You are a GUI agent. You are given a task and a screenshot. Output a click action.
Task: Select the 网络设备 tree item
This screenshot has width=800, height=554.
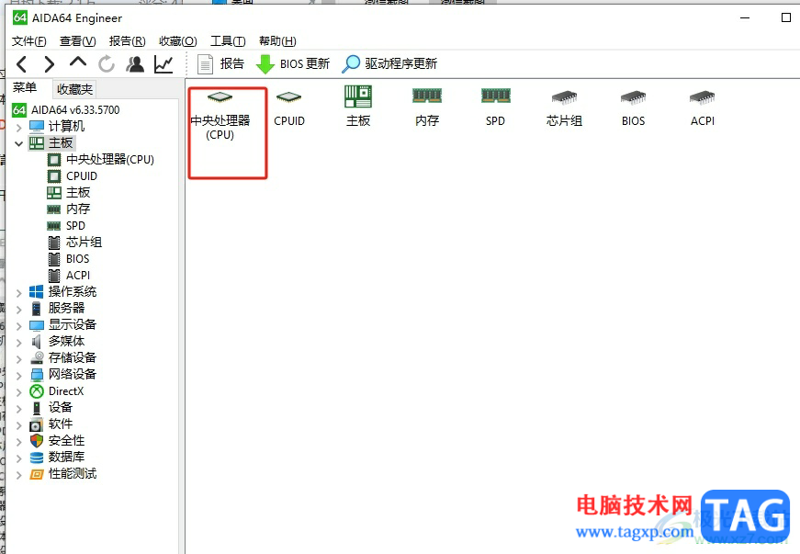click(x=63, y=374)
